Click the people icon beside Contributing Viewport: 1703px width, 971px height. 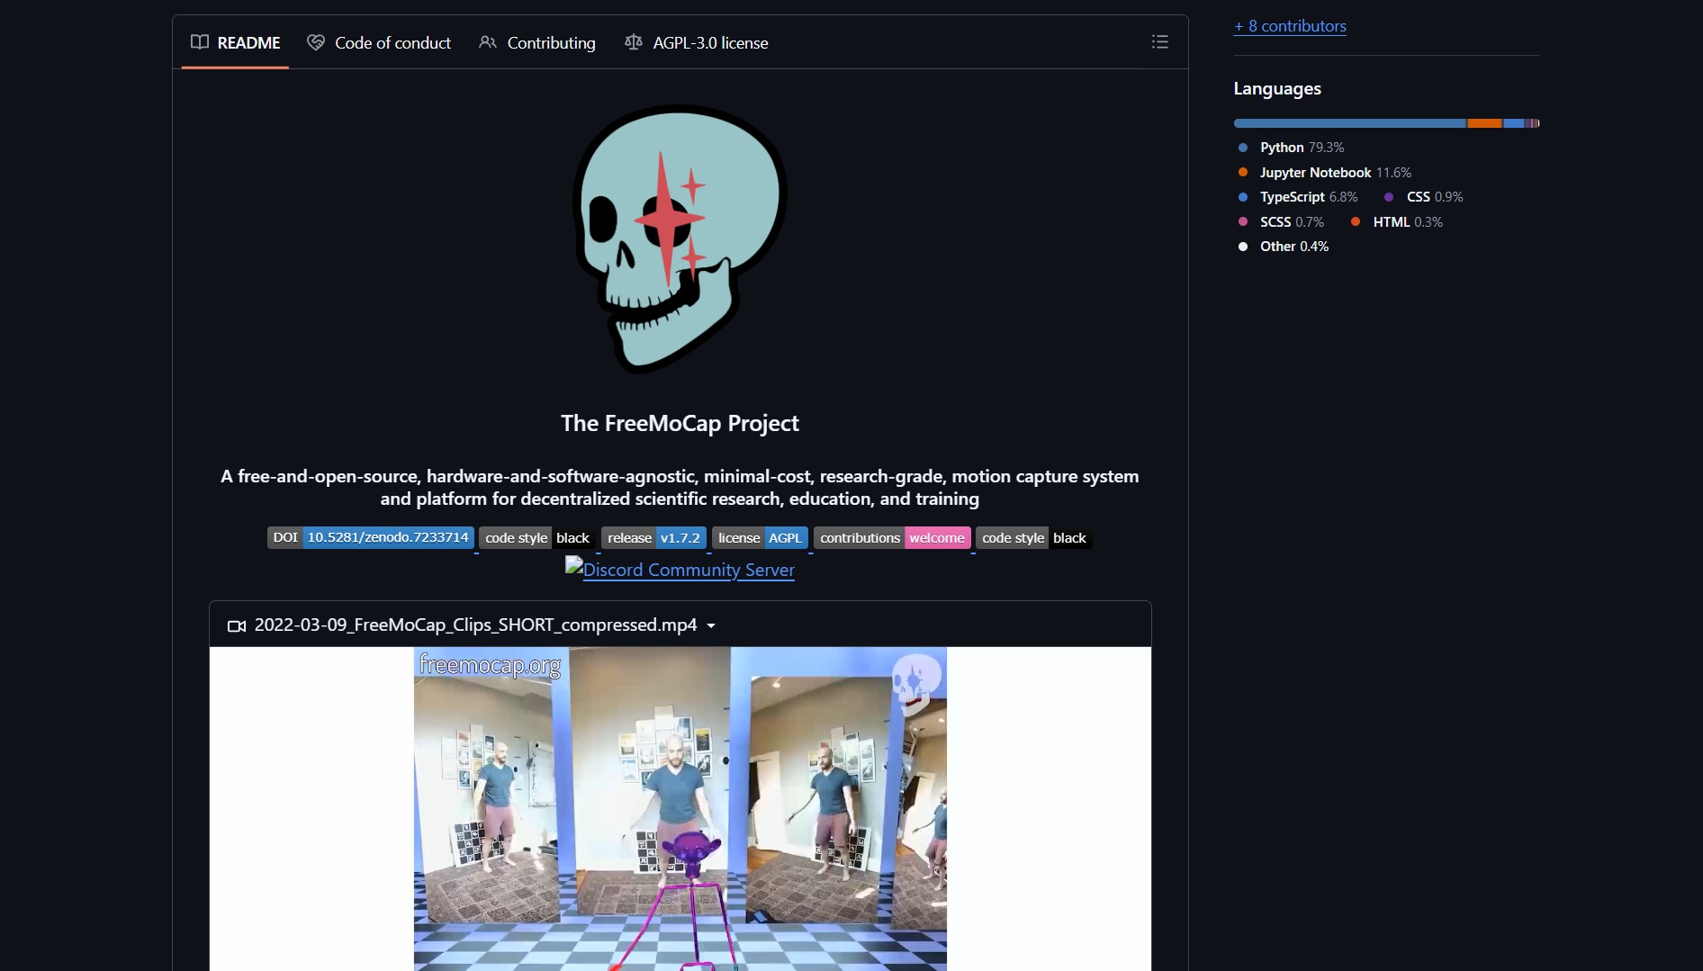point(487,41)
